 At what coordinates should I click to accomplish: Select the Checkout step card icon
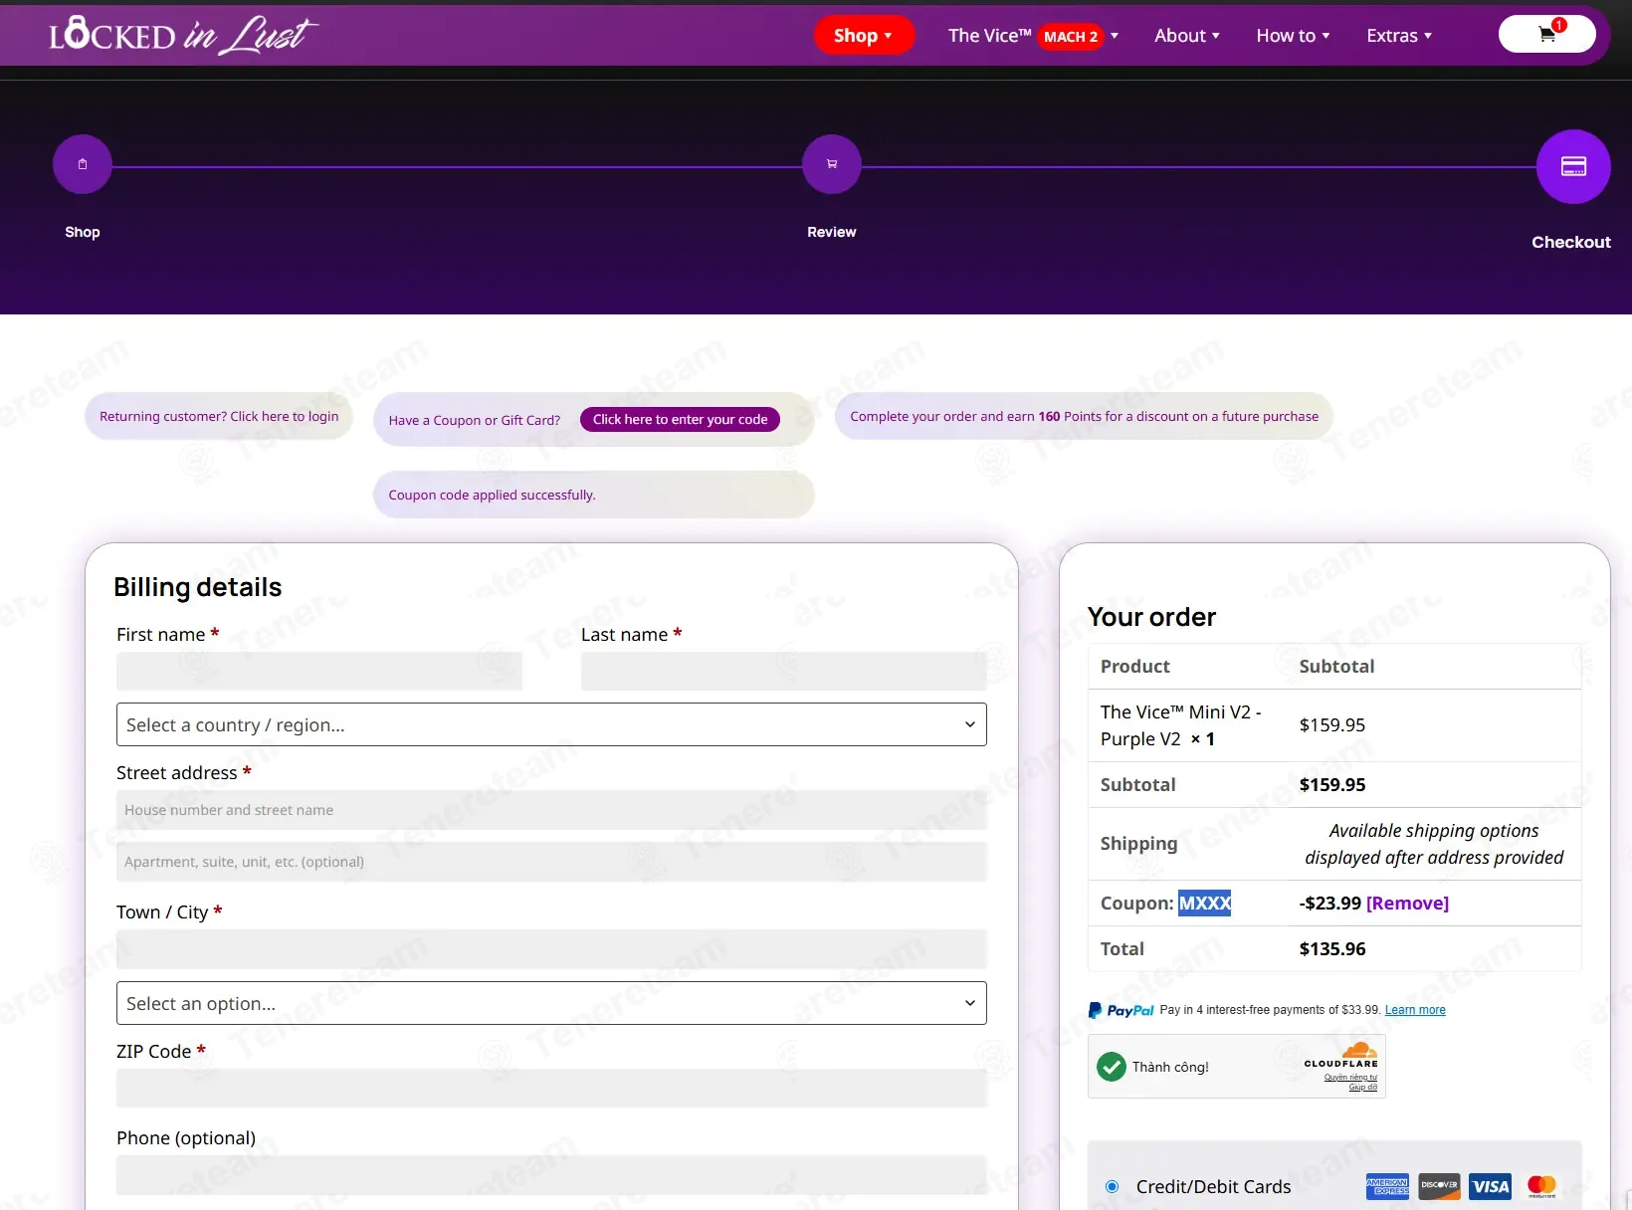pyautogui.click(x=1573, y=166)
